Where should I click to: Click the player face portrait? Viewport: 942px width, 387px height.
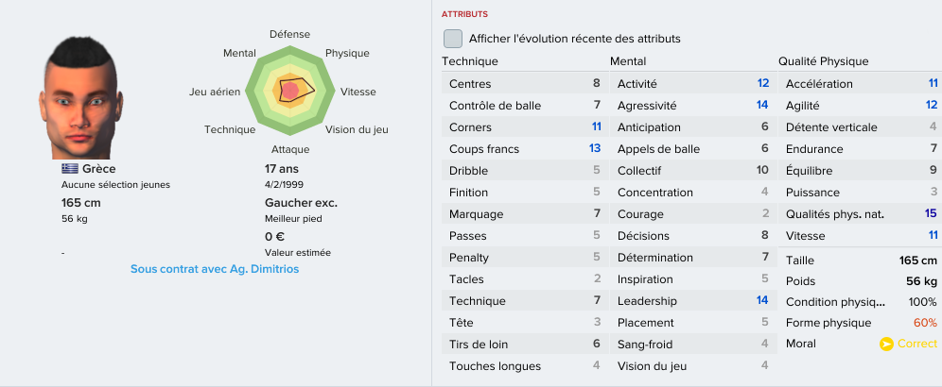81,98
